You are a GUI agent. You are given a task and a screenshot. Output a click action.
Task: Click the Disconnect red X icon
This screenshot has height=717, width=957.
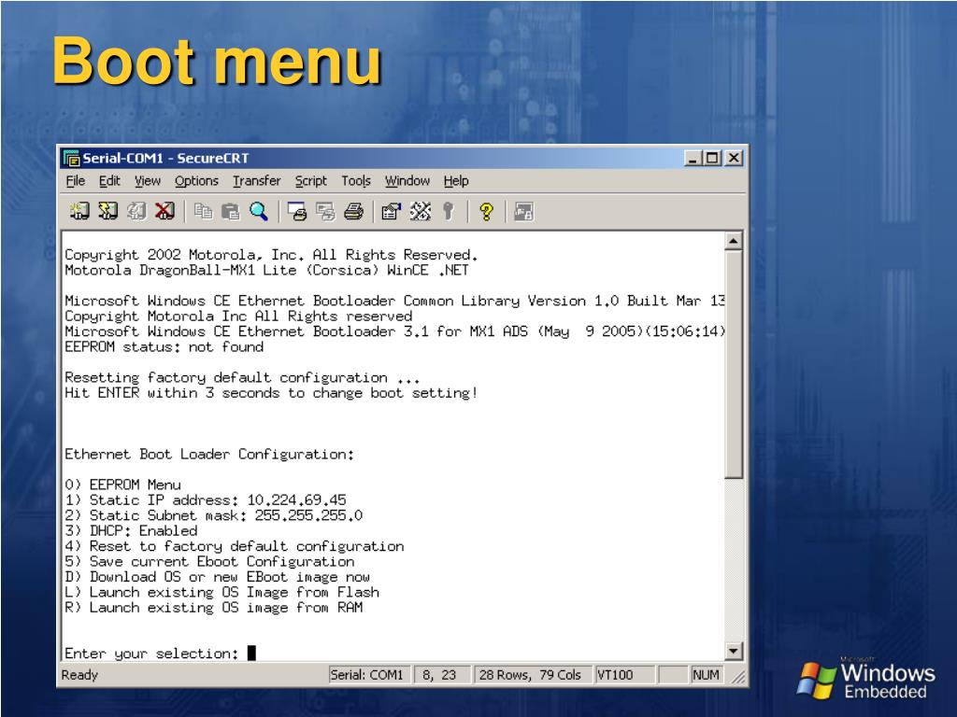point(164,212)
